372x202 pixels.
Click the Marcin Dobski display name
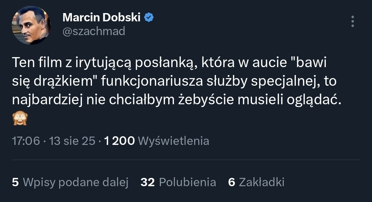102,17
